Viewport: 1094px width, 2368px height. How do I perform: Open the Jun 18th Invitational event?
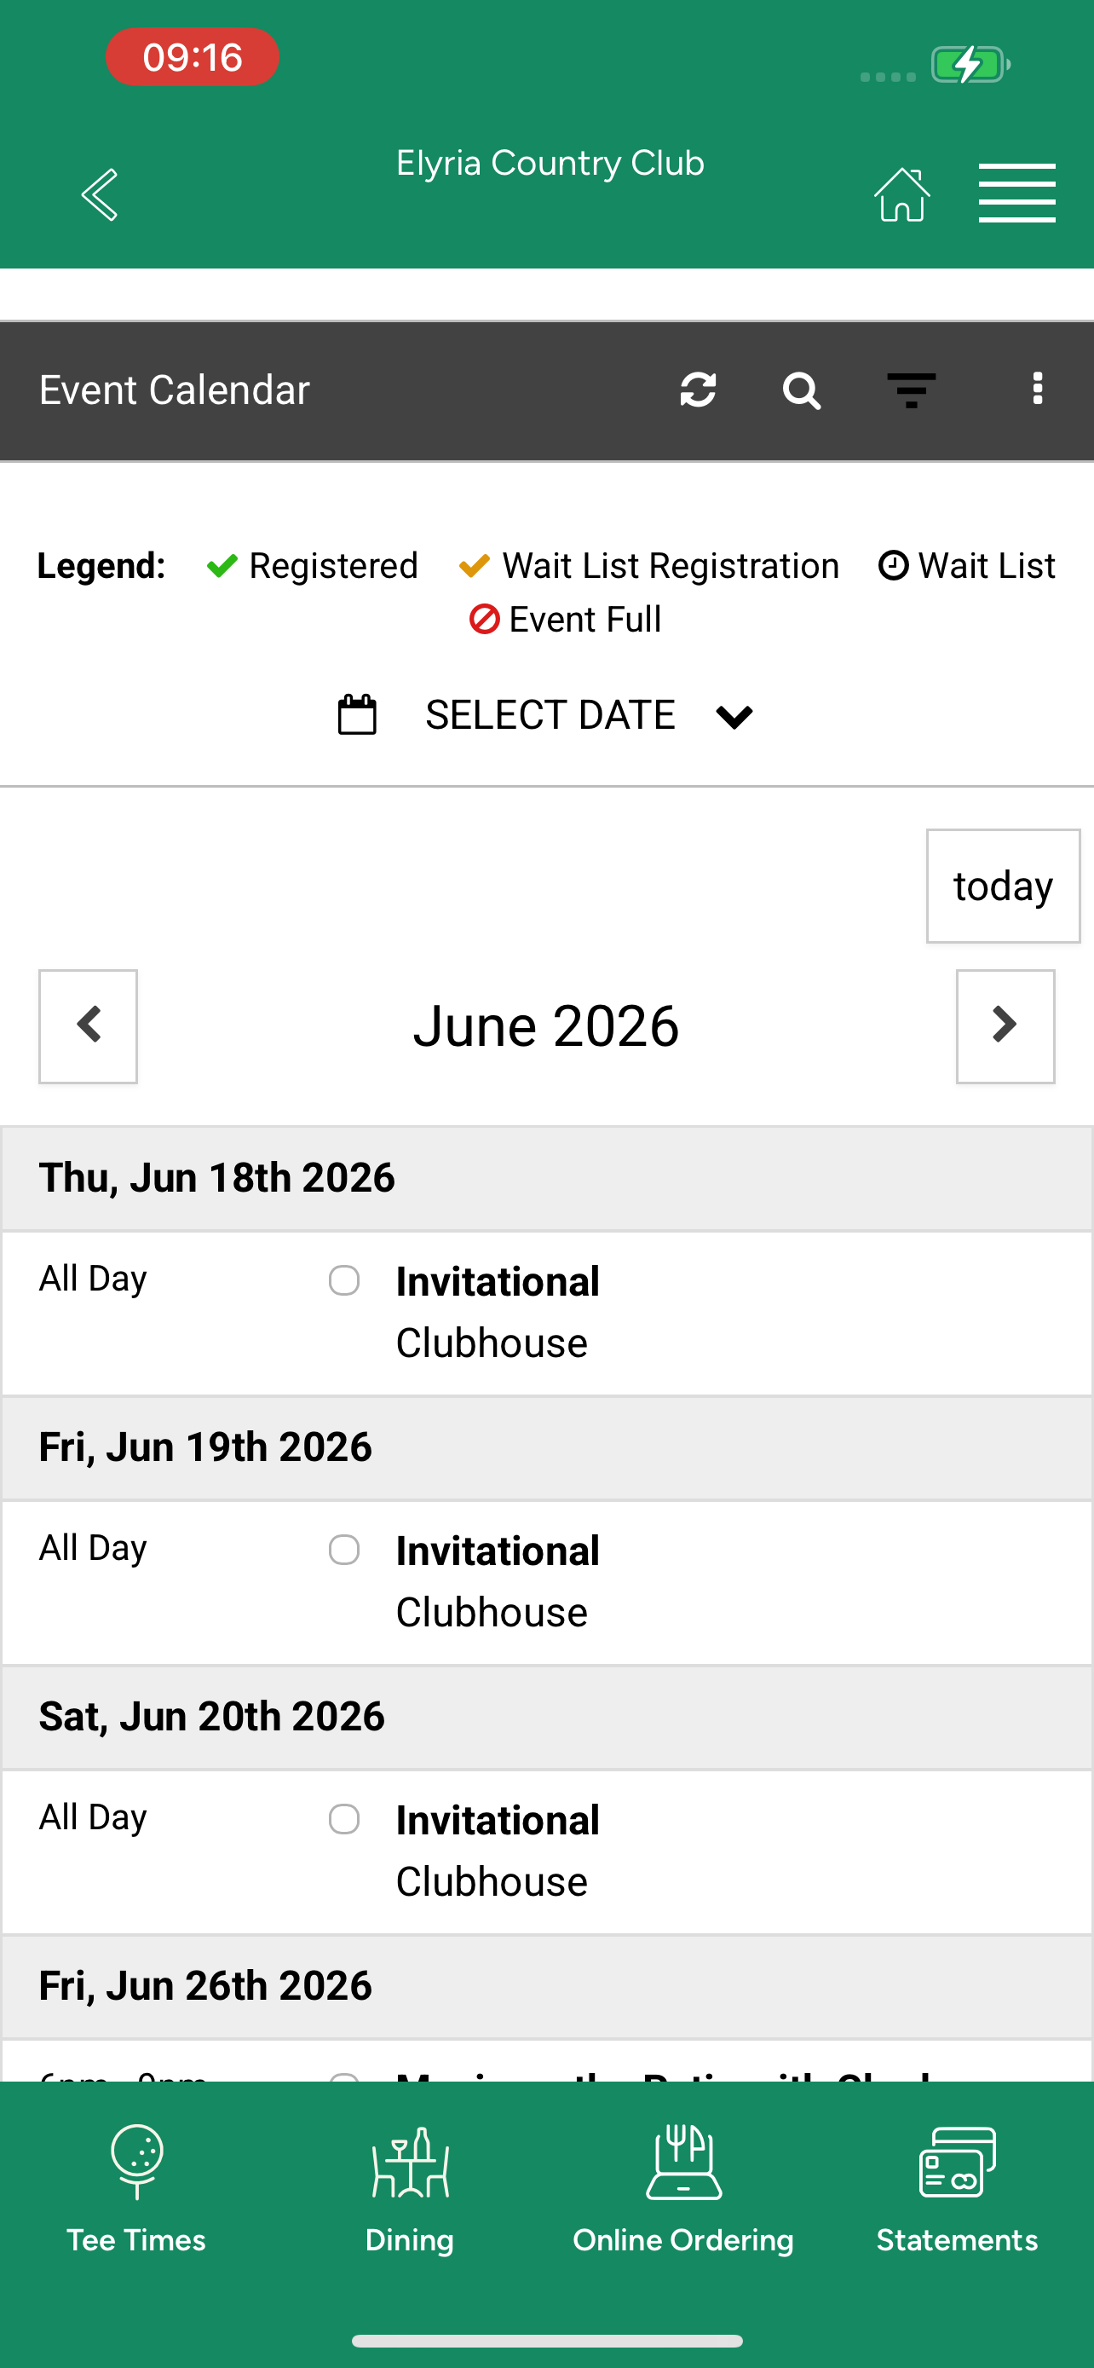click(x=498, y=1281)
